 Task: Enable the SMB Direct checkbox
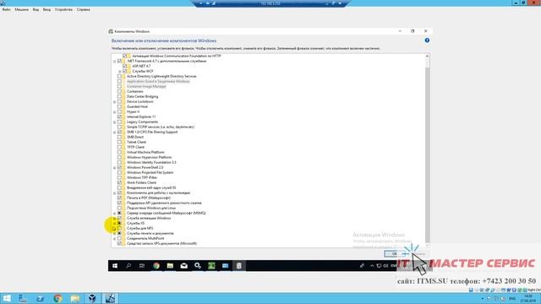(x=119, y=137)
